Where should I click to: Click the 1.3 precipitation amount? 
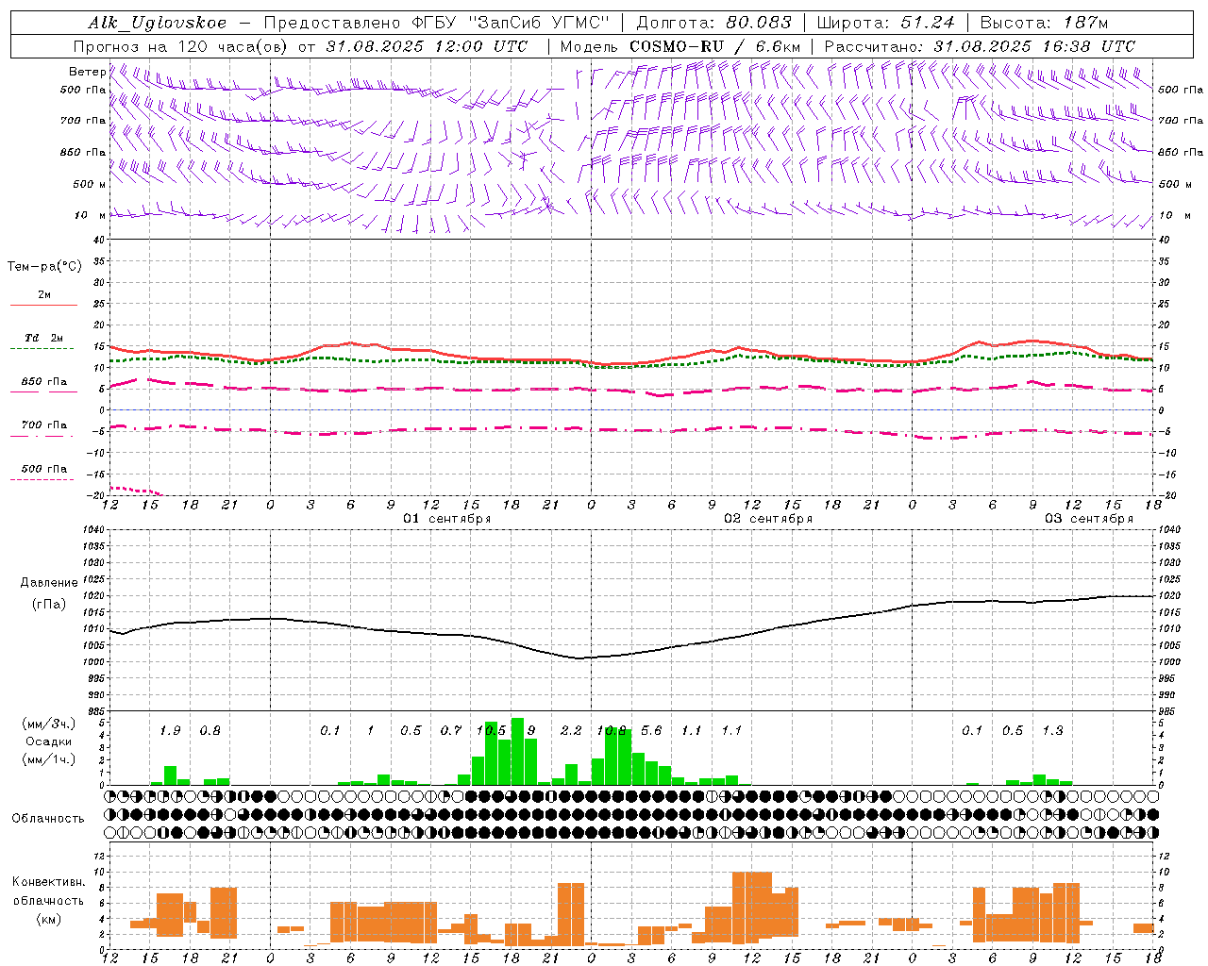pyautogui.click(x=1052, y=730)
